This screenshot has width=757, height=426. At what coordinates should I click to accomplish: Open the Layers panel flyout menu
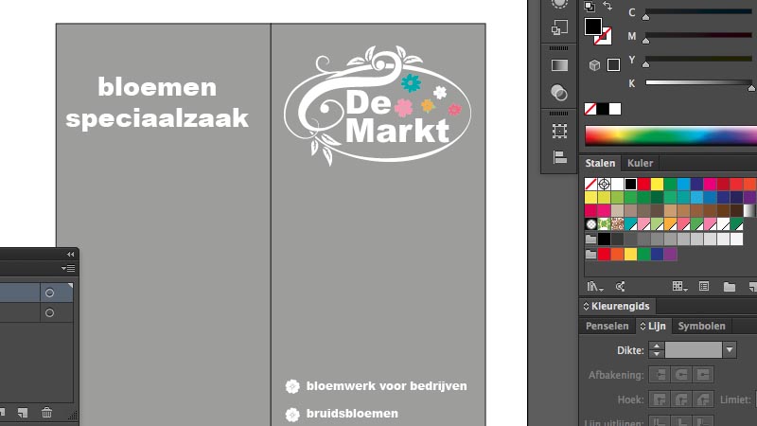[68, 269]
